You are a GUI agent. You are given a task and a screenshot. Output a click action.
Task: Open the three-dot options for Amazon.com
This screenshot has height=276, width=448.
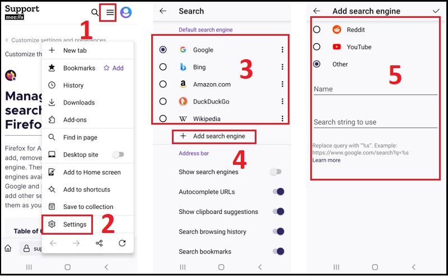click(x=282, y=84)
